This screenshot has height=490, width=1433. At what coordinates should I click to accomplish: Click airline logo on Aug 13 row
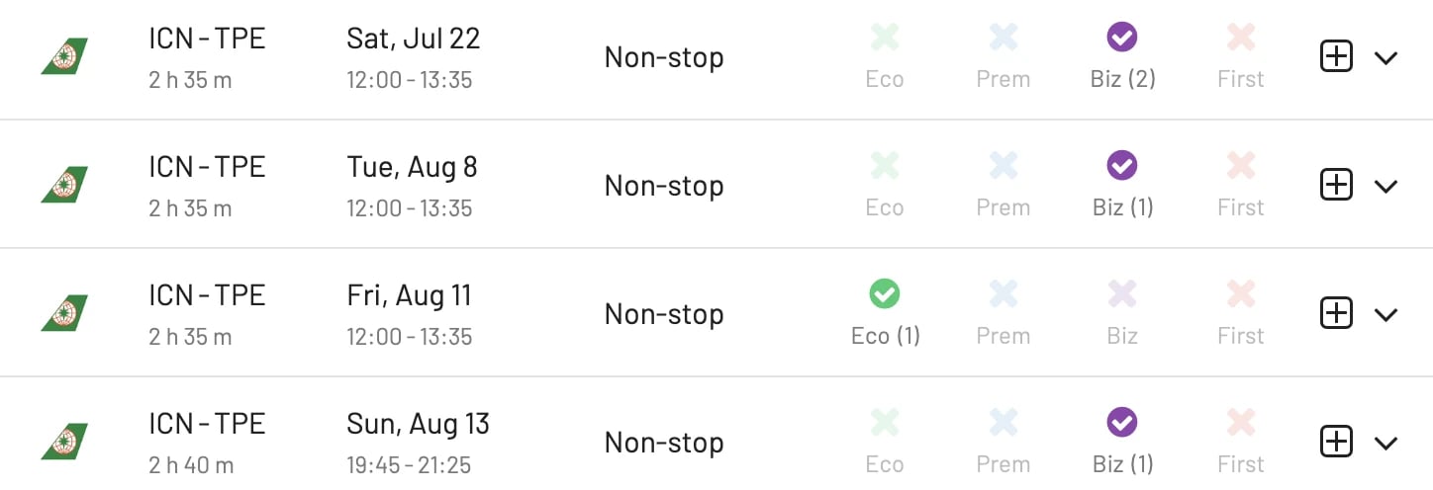[x=64, y=442]
